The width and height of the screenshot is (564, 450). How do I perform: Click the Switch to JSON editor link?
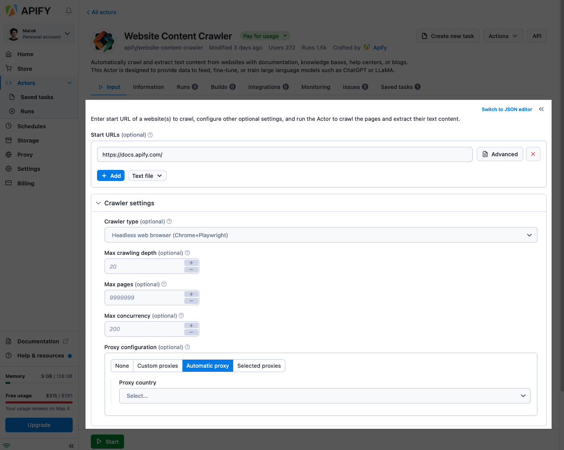[x=507, y=109]
